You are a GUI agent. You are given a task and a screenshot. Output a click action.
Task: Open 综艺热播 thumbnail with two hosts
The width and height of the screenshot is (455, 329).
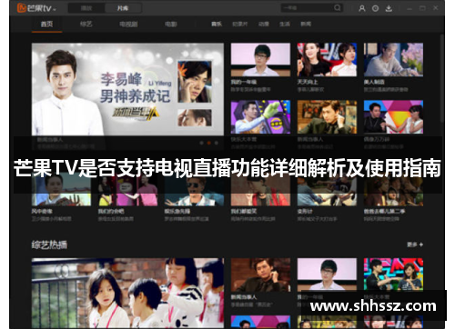point(393,274)
